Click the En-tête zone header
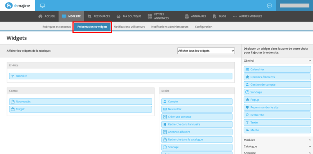This screenshot has height=154, width=313. (121, 65)
